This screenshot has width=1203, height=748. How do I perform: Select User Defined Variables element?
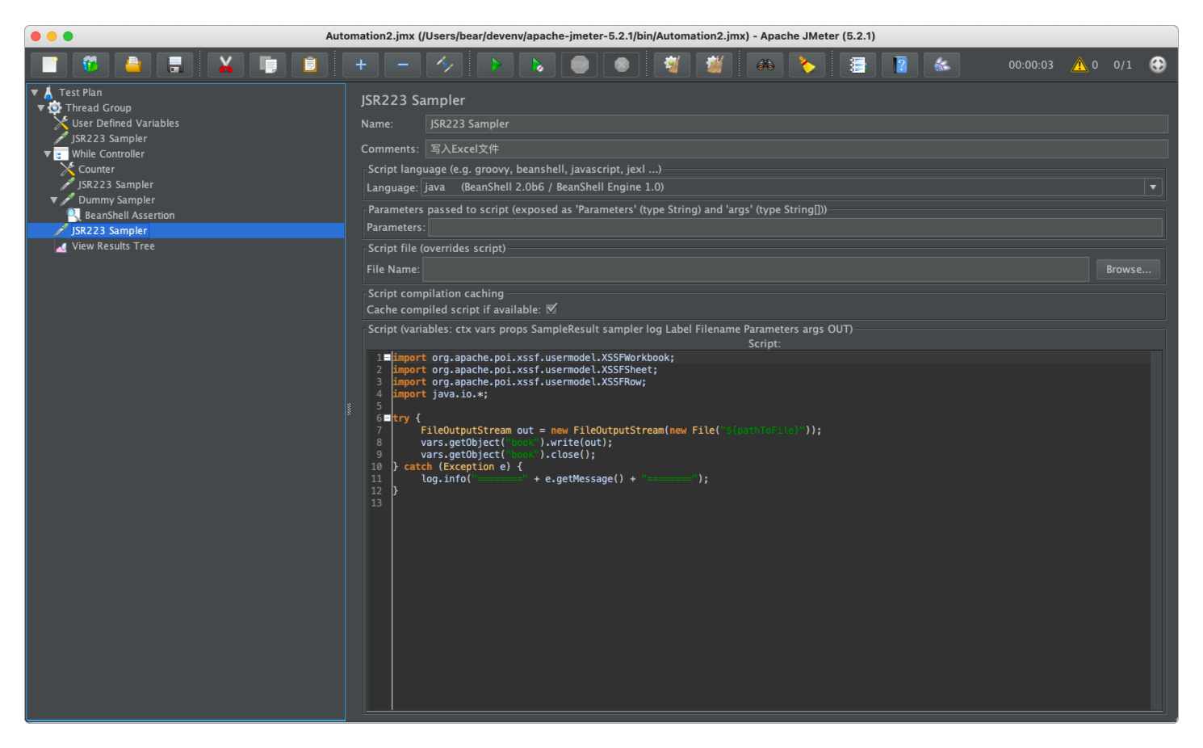125,124
